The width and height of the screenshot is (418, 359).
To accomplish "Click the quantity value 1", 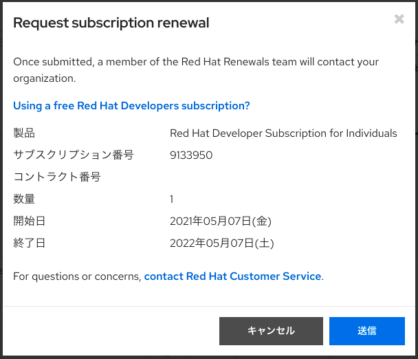I will coord(172,199).
